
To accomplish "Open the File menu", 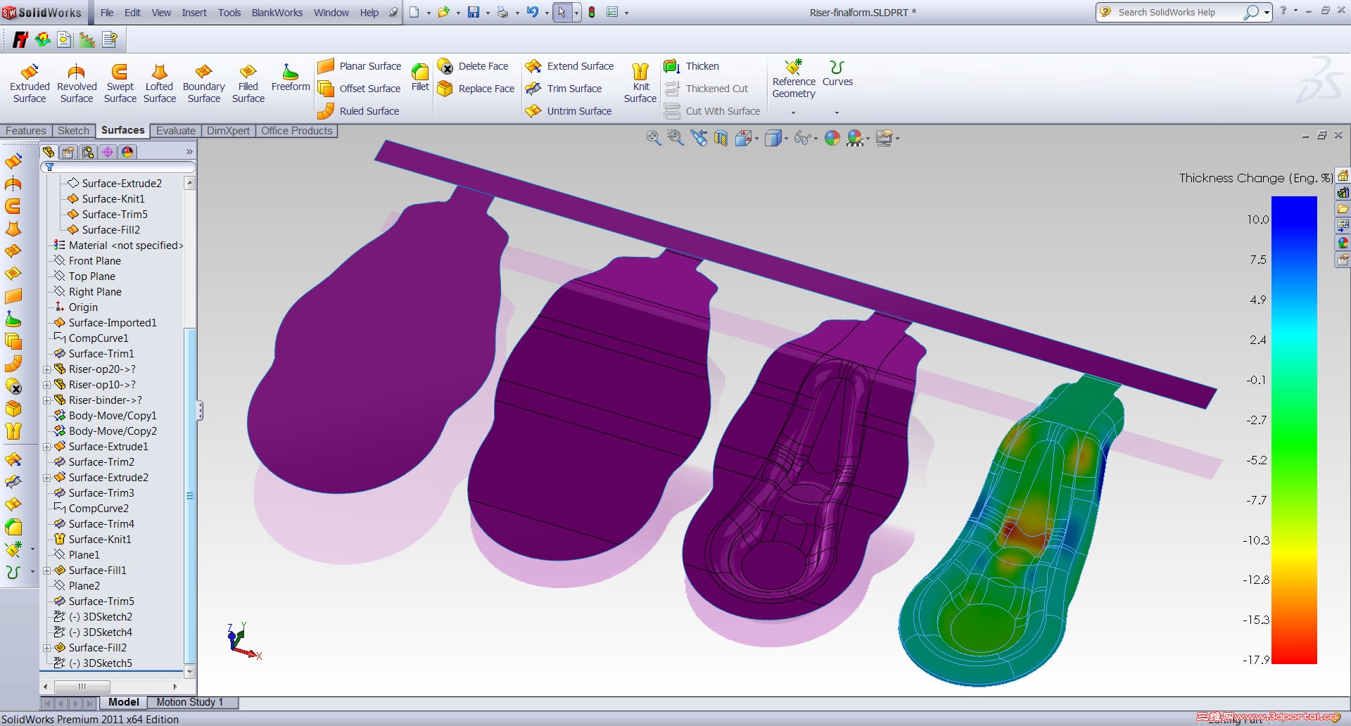I will (107, 13).
